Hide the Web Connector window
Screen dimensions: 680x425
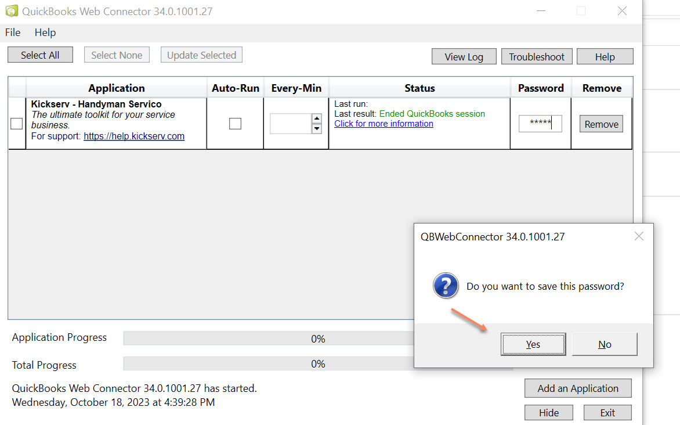[x=549, y=413]
